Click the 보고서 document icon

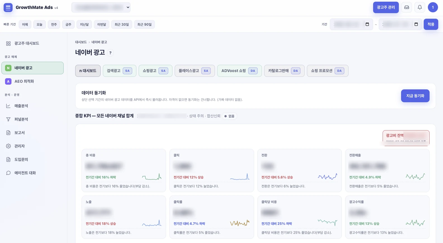[8, 133]
